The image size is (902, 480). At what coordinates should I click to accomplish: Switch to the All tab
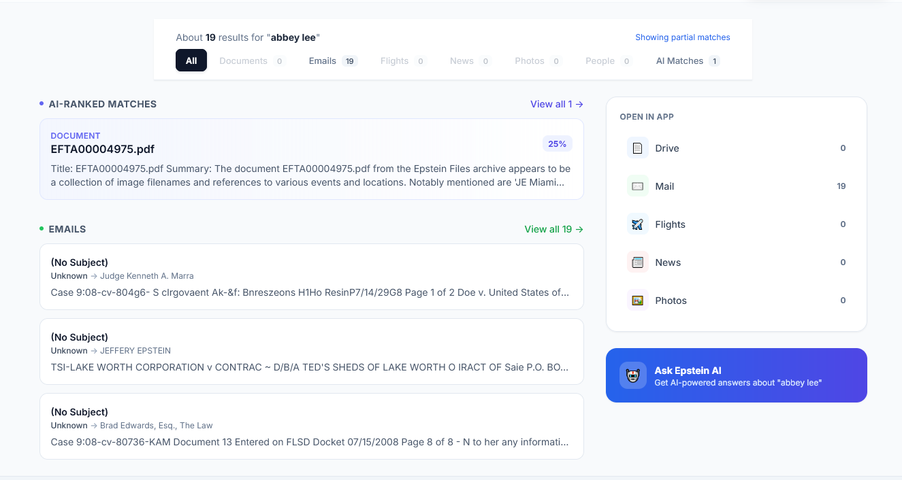pyautogui.click(x=191, y=61)
